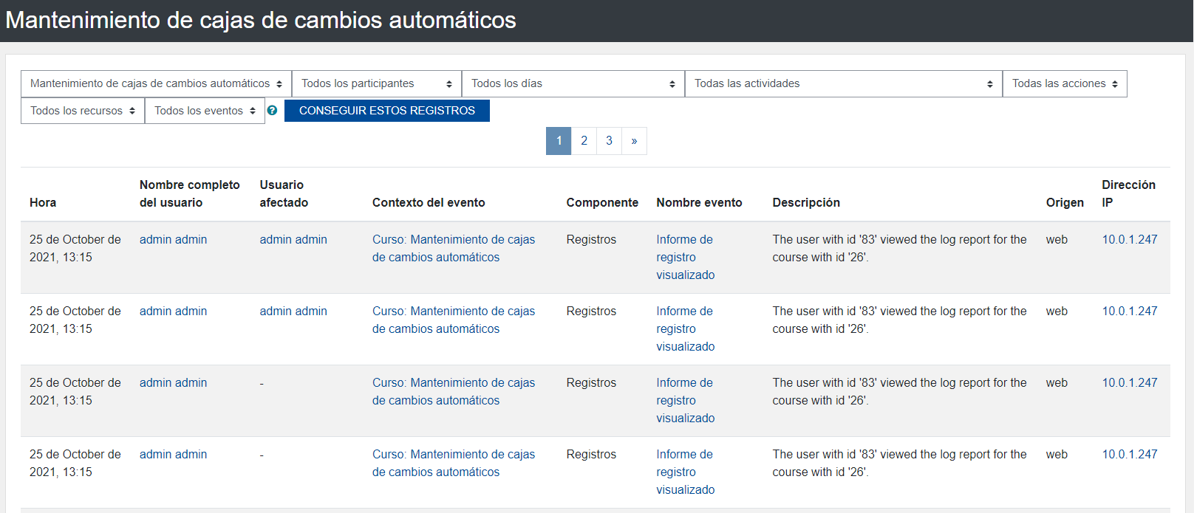Viewport: 1194px width, 513px height.
Task: Open the Todos los eventos dropdown
Action: click(204, 111)
